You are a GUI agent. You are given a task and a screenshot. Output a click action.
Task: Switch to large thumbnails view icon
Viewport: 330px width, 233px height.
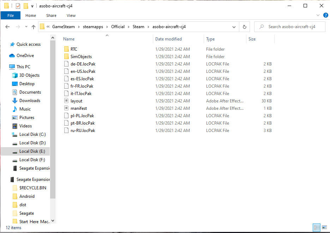[324, 227]
